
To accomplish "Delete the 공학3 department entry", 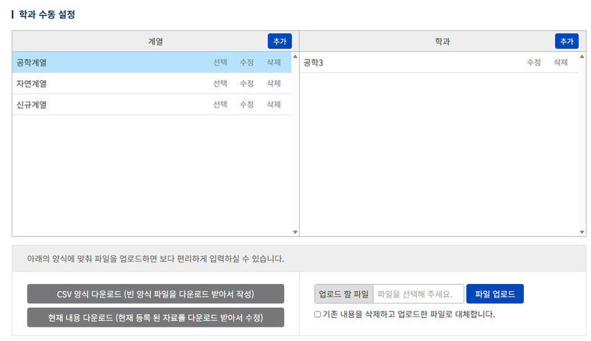I will click(561, 63).
